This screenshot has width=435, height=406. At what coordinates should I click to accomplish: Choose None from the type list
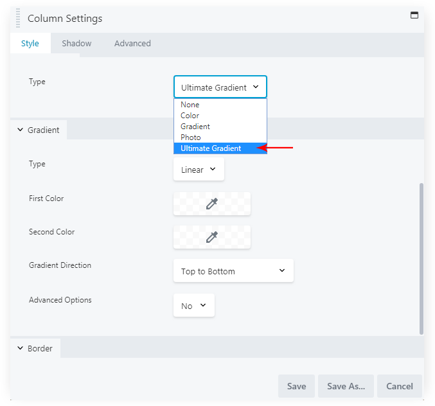(190, 105)
